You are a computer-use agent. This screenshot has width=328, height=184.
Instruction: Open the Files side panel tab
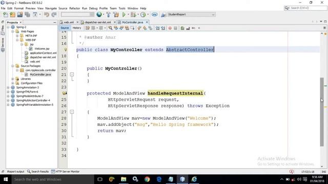click(3, 30)
